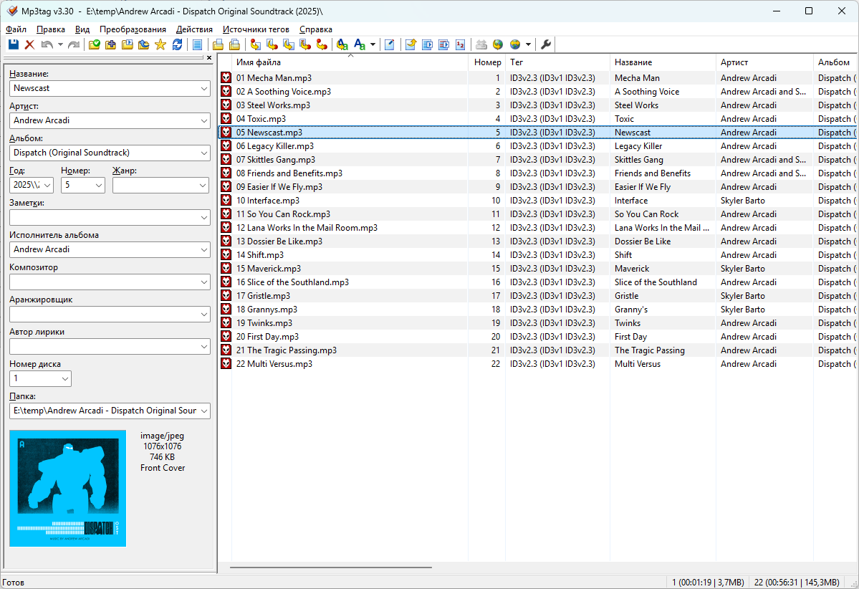Open the Жанр genre dropdown
The image size is (859, 589).
coord(203,185)
